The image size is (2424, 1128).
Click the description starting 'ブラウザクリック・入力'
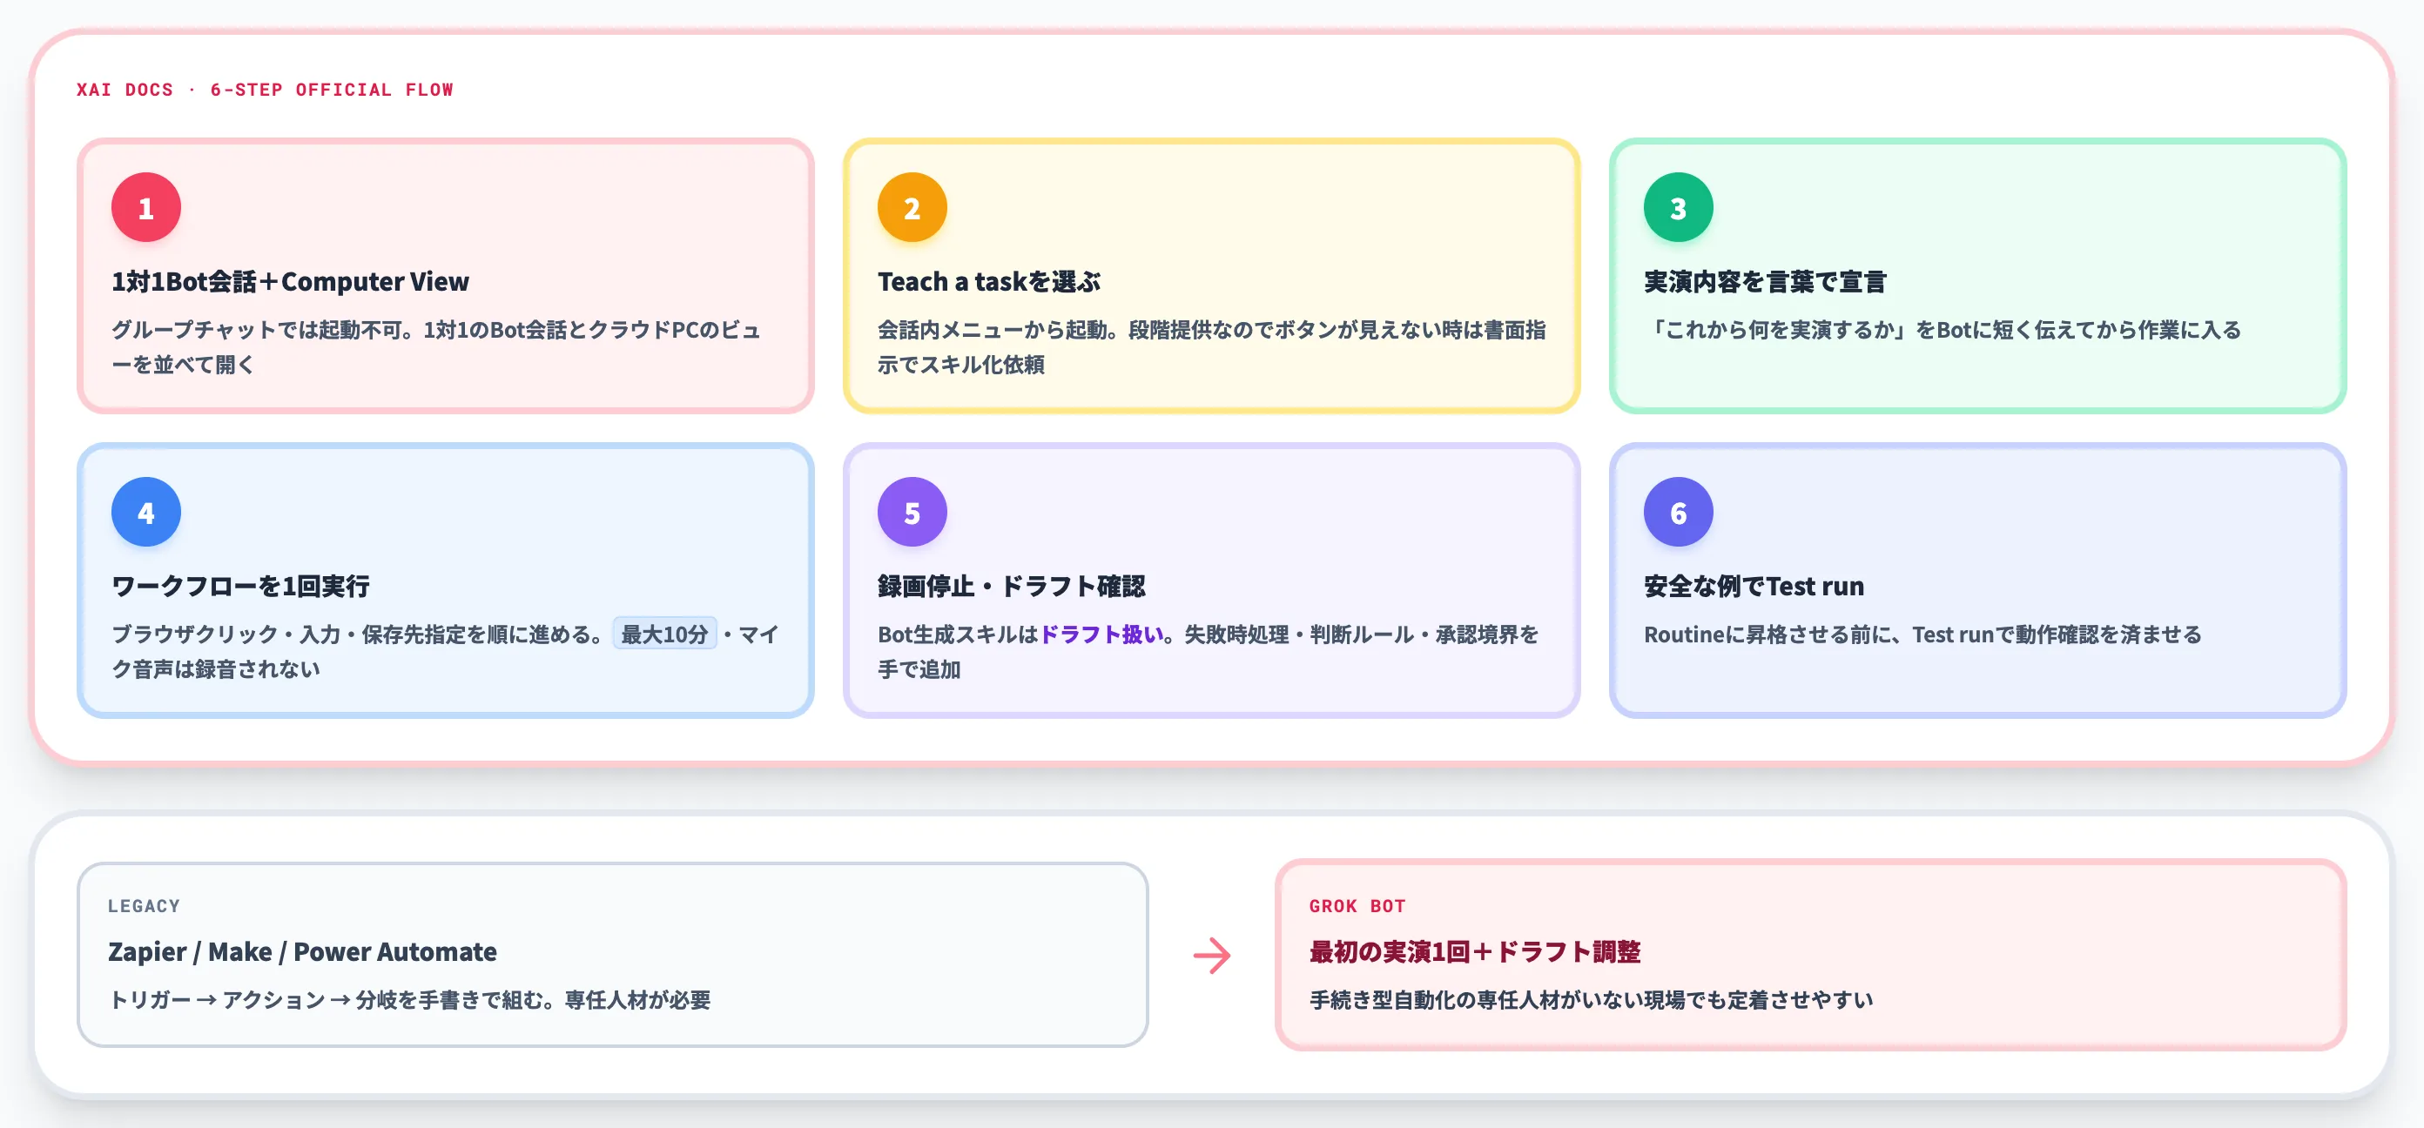click(x=445, y=651)
